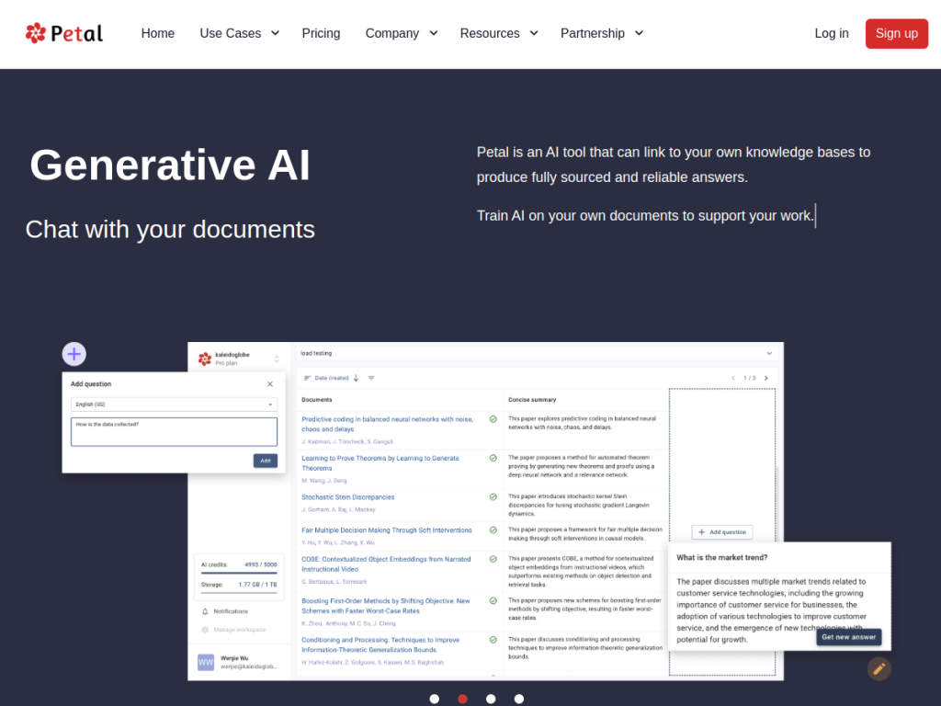This screenshot has width=941, height=706.
Task: Select the third carousel dot
Action: [x=491, y=699]
